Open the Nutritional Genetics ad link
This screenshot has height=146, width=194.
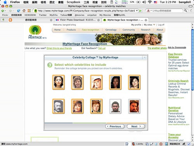tap(174, 109)
